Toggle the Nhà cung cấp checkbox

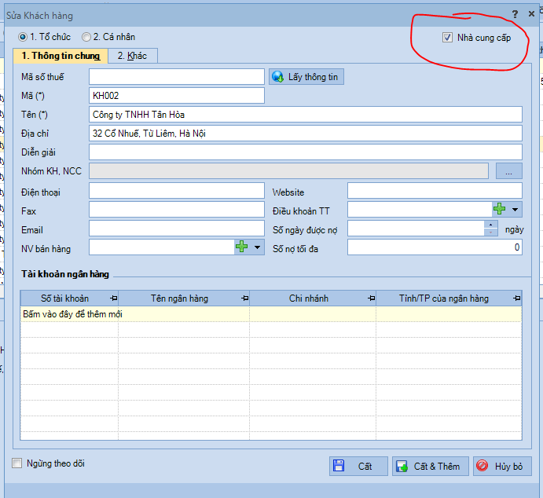tap(447, 38)
